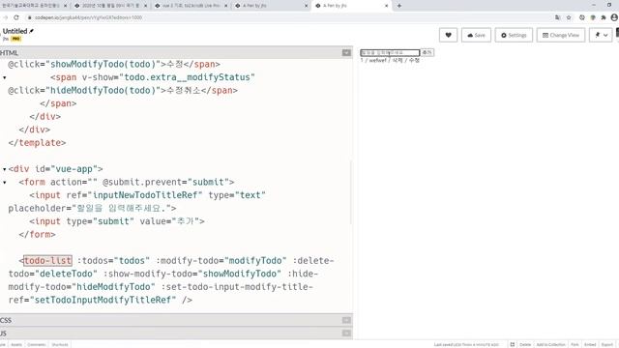The image size is (619, 348).
Task: Open the JS panel options dropdown
Action: 346,333
